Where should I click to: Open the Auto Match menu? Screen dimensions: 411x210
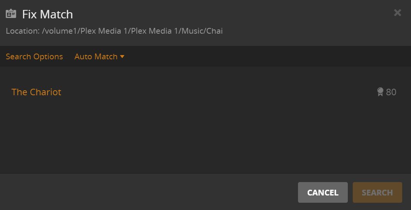(96, 57)
